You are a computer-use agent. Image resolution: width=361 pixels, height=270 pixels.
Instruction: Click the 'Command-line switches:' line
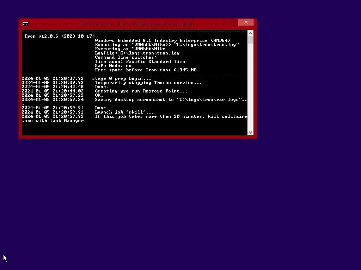[x=126, y=57]
